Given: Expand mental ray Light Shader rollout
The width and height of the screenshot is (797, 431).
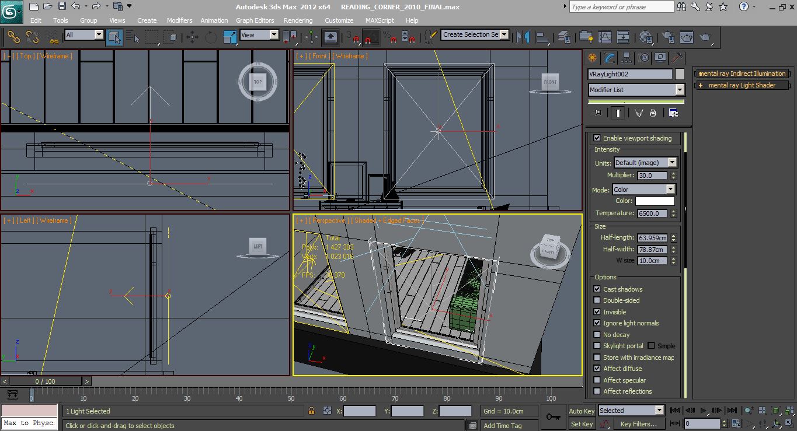Looking at the screenshot, I should pyautogui.click(x=742, y=85).
